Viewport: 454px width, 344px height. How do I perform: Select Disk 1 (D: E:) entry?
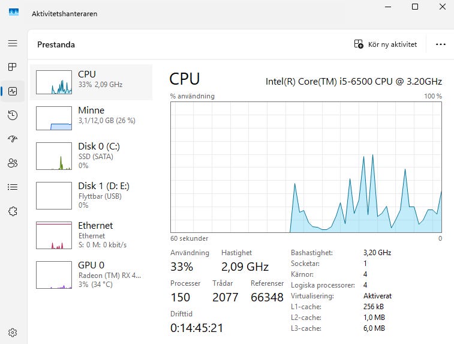91,195
